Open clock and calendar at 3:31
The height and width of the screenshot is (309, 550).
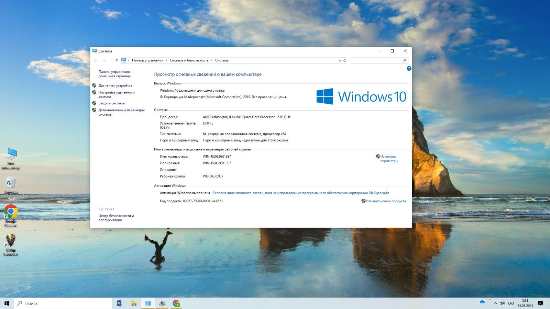(x=525, y=303)
